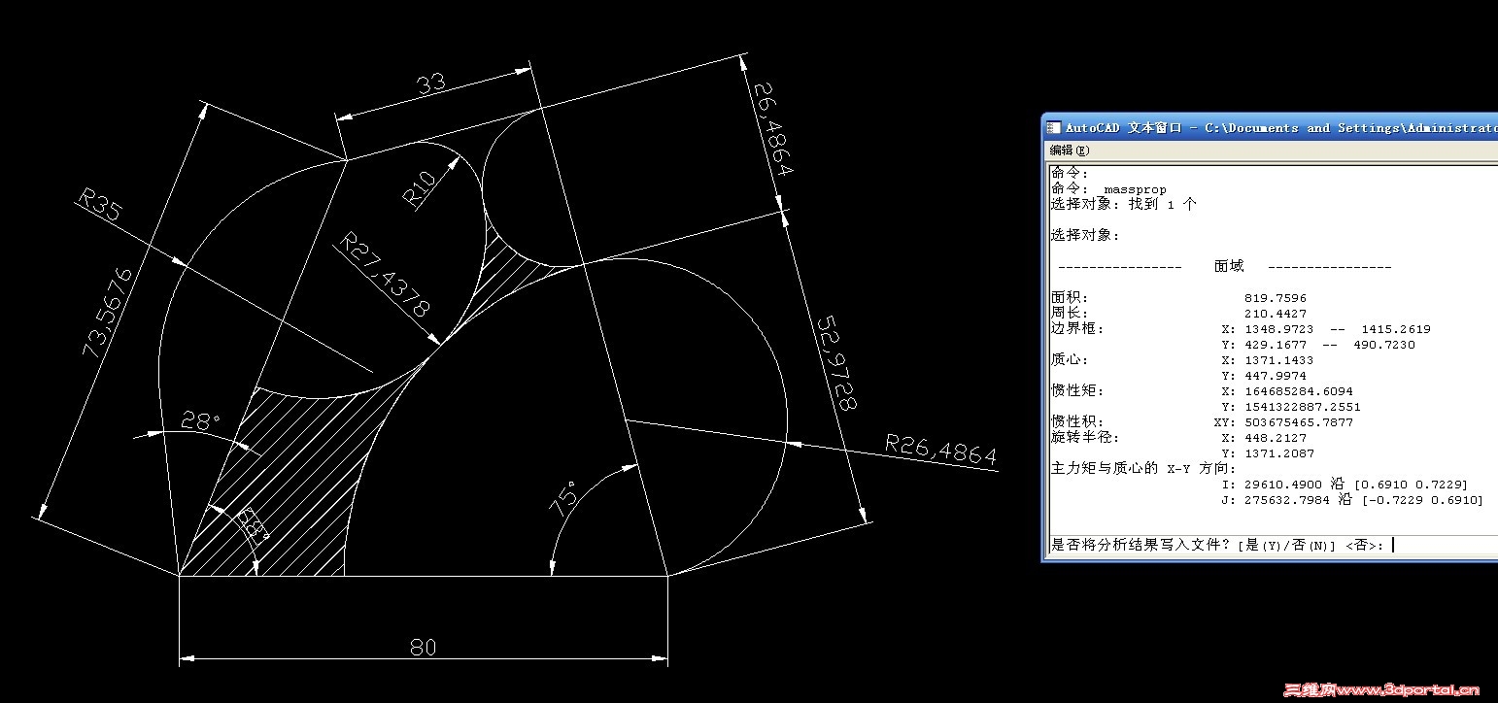Click the 面积 label

1070,298
